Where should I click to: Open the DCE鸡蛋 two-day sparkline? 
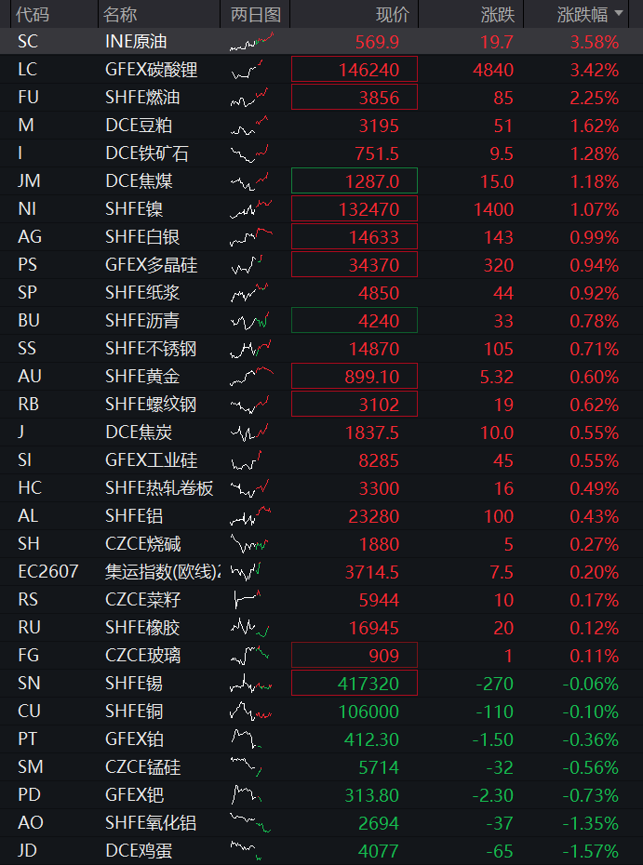(246, 851)
